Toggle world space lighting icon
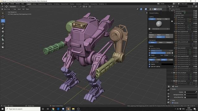The width and height of the screenshot is (198, 111). pos(150,29)
